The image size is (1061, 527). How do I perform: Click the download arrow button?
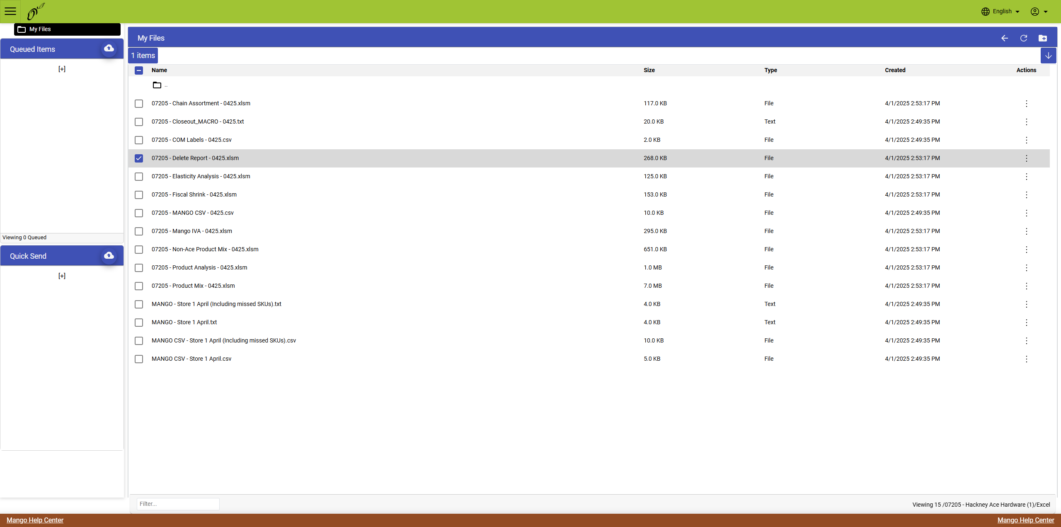coord(1048,56)
